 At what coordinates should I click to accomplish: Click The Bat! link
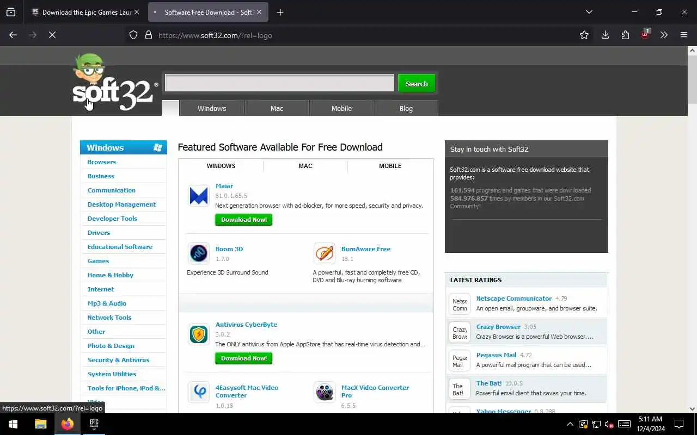click(489, 383)
